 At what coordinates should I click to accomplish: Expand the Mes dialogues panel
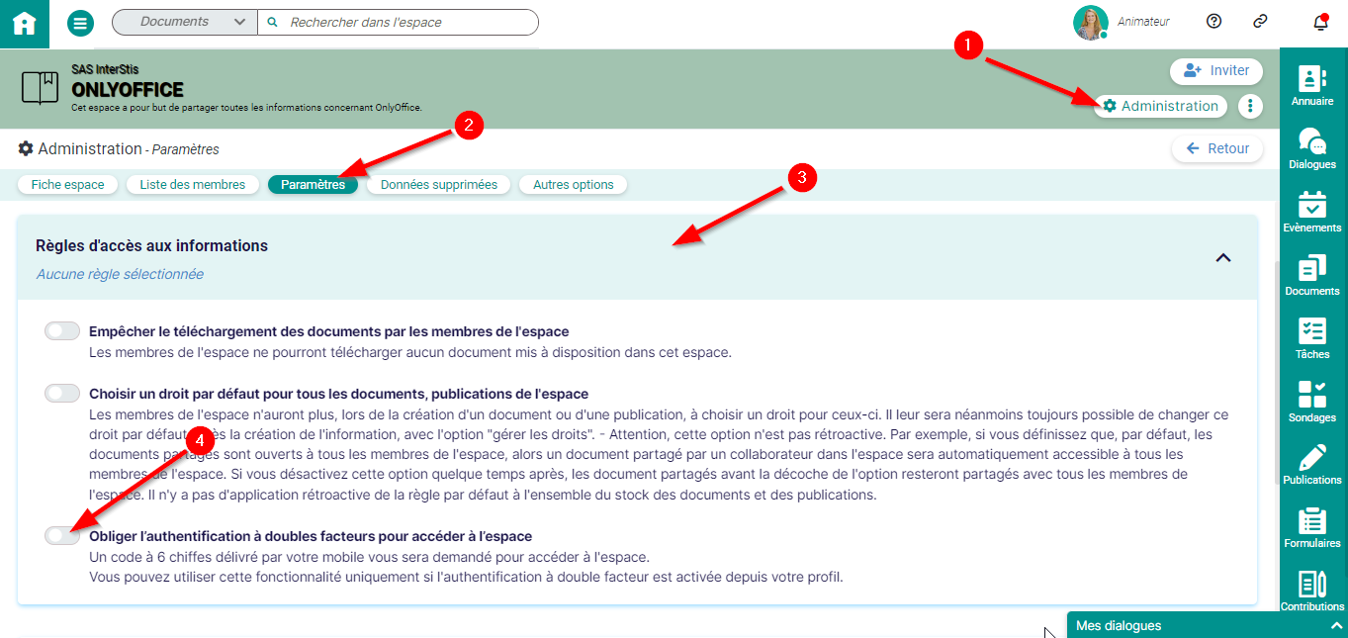1207,625
